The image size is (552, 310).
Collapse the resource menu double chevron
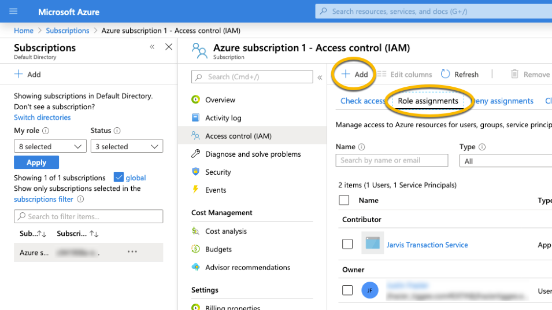[x=320, y=77]
